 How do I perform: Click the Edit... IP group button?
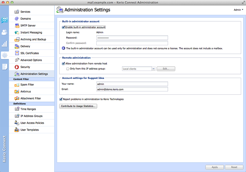(x=166, y=69)
